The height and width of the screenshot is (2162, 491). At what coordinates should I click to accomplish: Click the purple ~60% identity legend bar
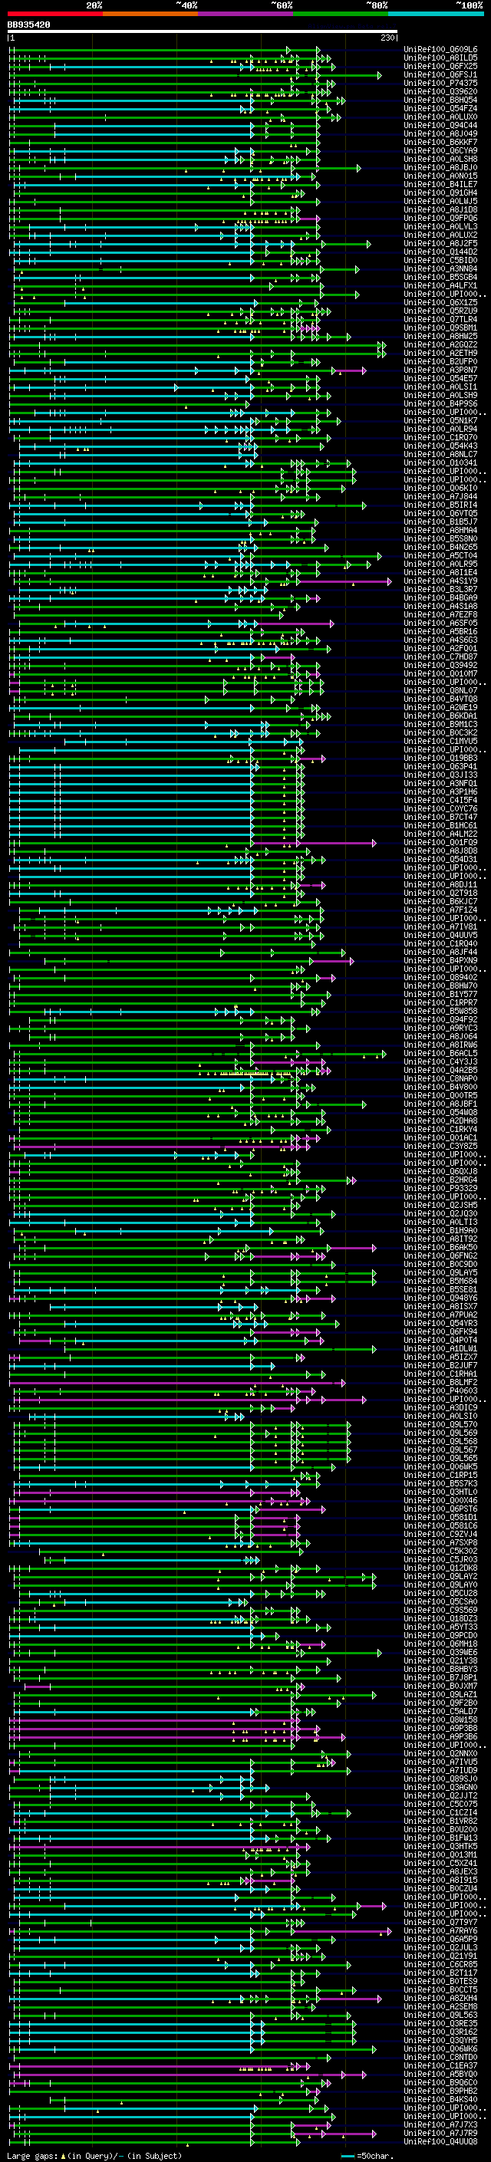point(246,14)
